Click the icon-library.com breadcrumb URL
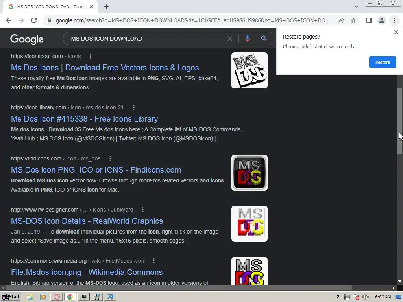Viewport: 403px width, 302px height. click(67, 107)
